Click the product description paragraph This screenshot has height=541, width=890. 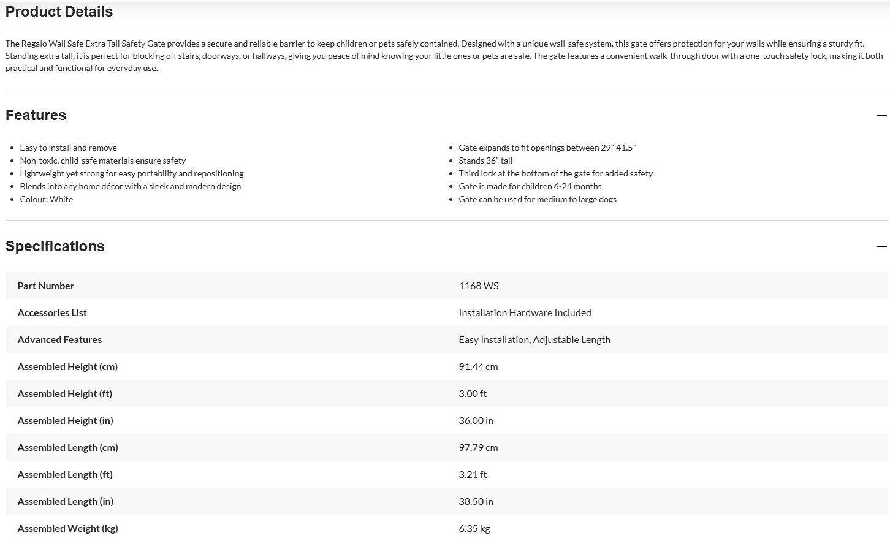[444, 56]
